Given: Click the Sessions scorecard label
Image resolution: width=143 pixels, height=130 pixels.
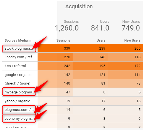Looking at the screenshot, I should (x=71, y=22).
